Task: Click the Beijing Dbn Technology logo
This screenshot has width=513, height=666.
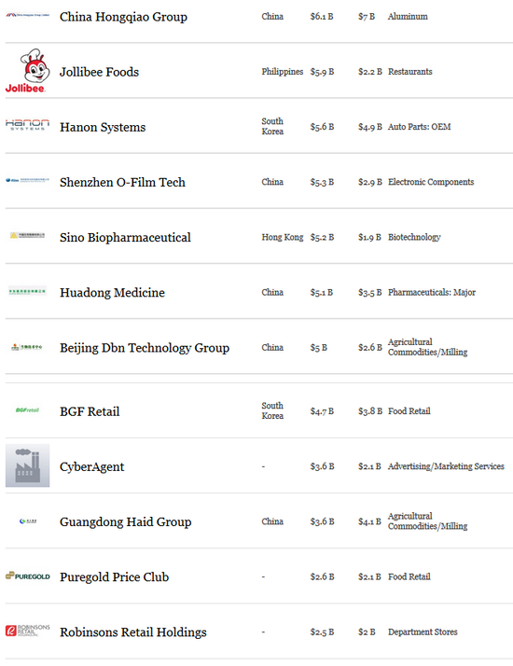Action: (x=27, y=347)
